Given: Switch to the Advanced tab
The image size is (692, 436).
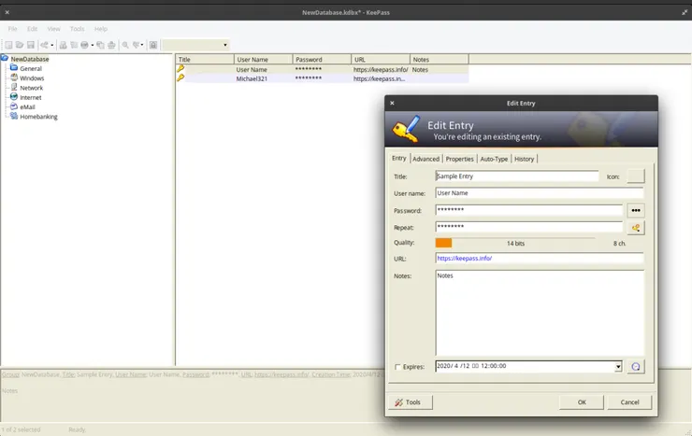Looking at the screenshot, I should point(425,159).
